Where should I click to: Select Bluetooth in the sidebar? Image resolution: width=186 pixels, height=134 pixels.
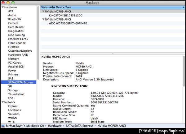pos(15,19)
